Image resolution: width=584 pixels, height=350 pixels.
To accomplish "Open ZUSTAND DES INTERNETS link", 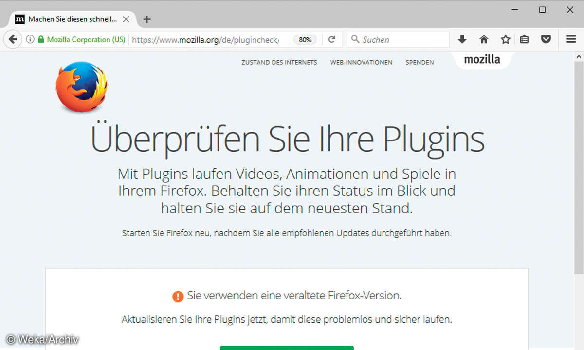I will coord(279,62).
